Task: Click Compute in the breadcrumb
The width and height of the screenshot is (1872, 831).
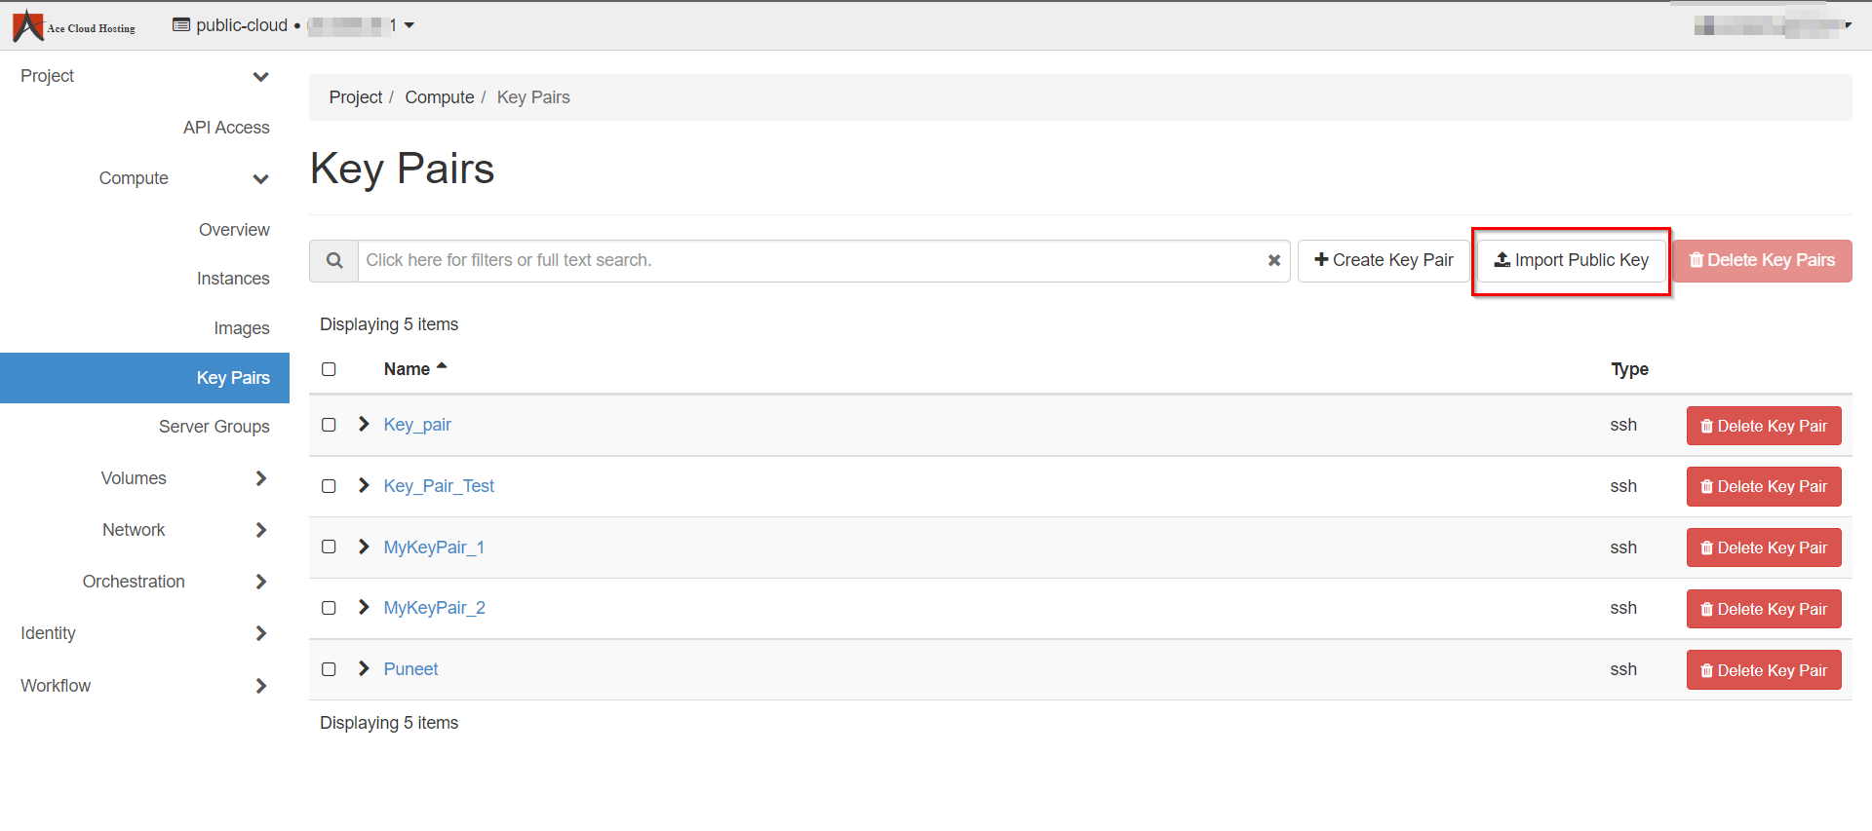Action: point(439,97)
